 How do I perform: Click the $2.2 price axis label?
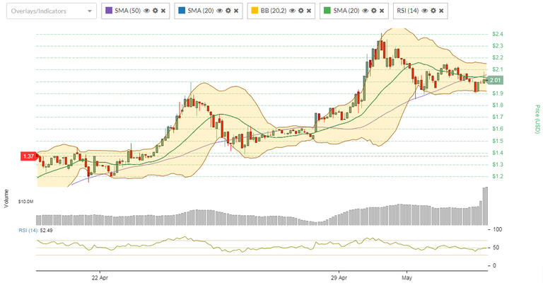tap(498, 57)
